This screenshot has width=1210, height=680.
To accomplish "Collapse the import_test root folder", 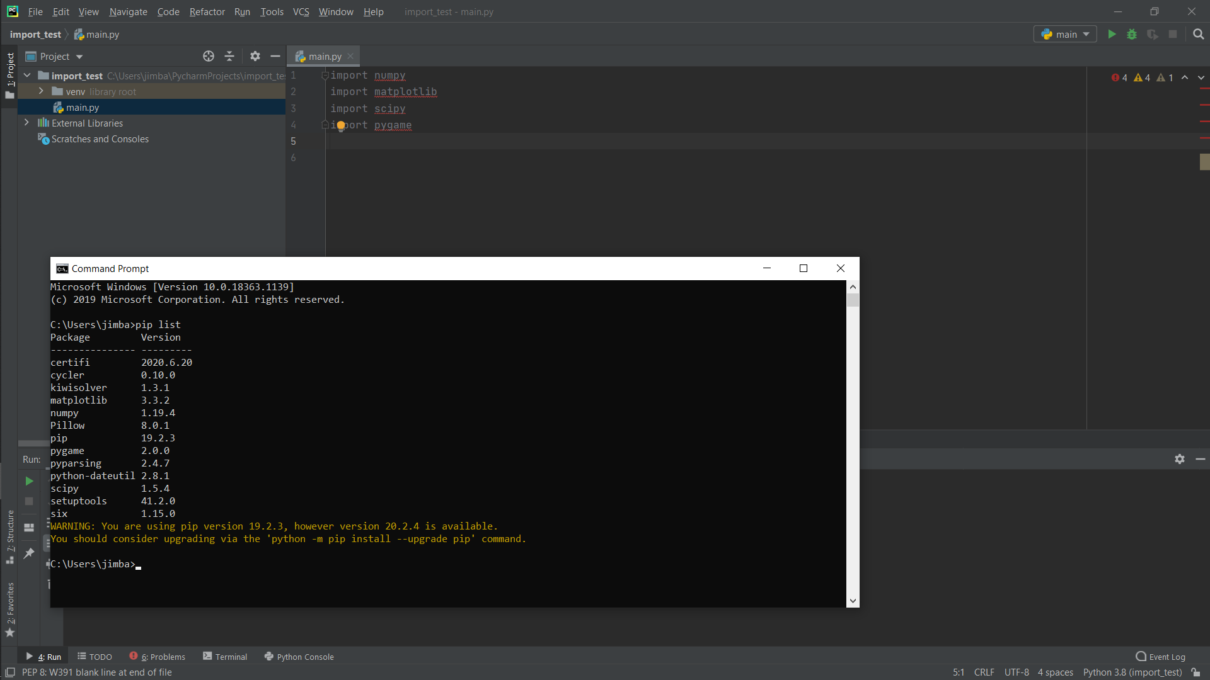I will (x=27, y=76).
